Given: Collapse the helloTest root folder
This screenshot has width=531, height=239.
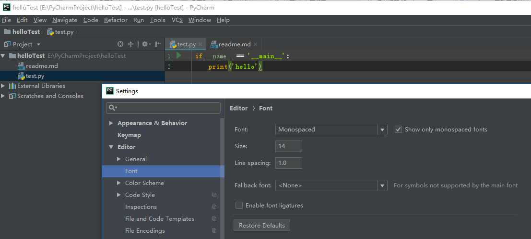Looking at the screenshot, I should pos(3,56).
